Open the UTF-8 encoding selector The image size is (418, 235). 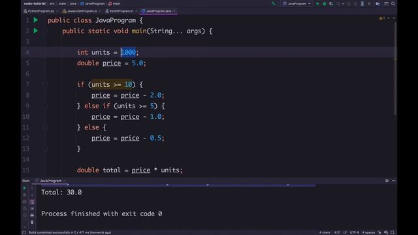pyautogui.click(x=354, y=232)
